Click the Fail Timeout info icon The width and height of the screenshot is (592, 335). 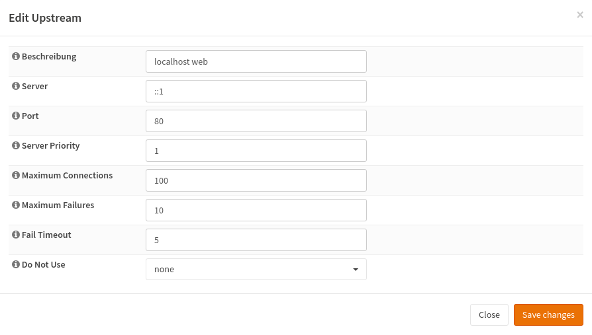click(16, 235)
